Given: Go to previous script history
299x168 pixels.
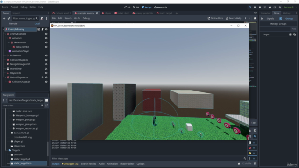Looking at the screenshot, I should [246, 18].
